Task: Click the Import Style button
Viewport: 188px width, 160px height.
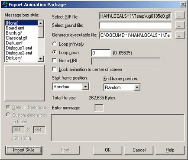Action: click(24, 150)
